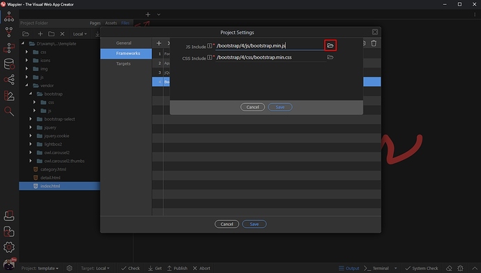The width and height of the screenshot is (481, 273).
Task: Switch to the General settings tab
Action: (x=126, y=43)
